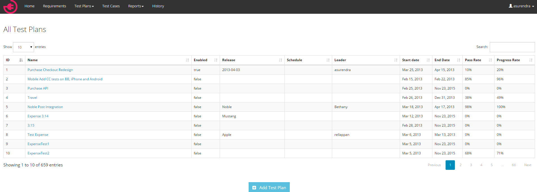The image size is (537, 192).
Task: Sort table by Progress Rate column
Action: pos(514,60)
